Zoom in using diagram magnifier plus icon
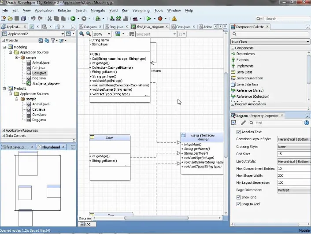 click(81, 34)
